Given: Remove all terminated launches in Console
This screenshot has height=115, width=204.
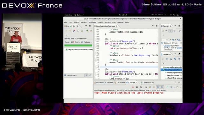Looking at the screenshot, I should coord(141,87).
